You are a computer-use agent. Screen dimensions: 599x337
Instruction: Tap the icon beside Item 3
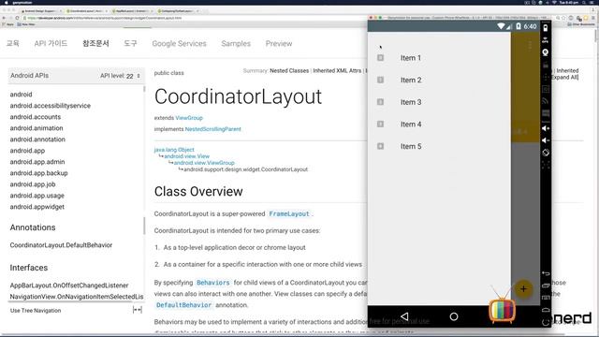[x=381, y=102]
